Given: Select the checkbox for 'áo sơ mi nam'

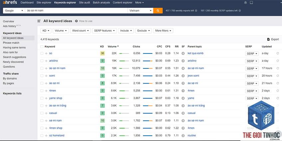Looking at the screenshot, I should coord(42,68).
